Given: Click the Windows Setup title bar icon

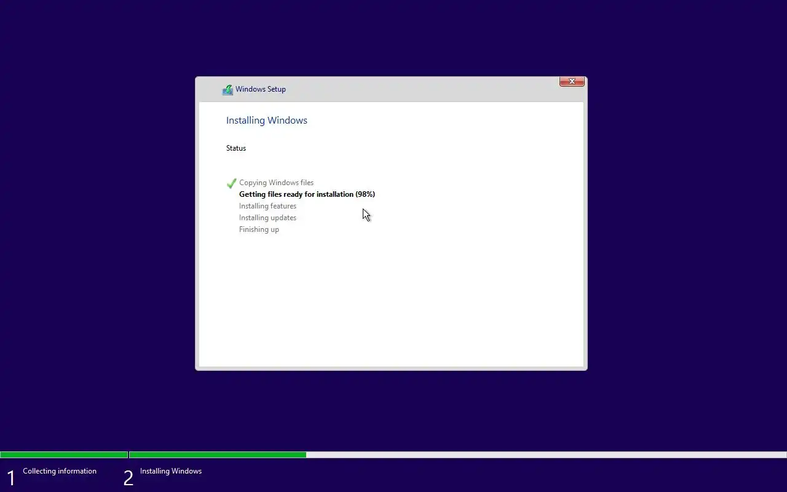Looking at the screenshot, I should pos(227,90).
